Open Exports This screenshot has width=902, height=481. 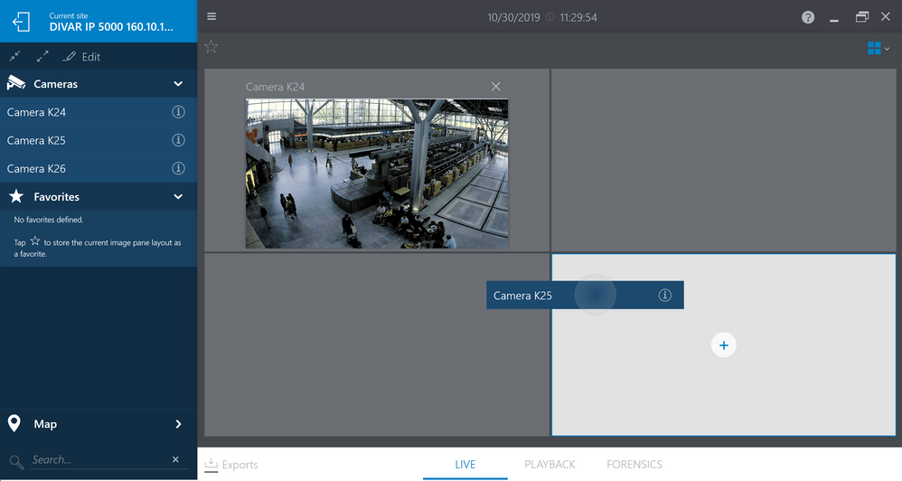coord(231,465)
